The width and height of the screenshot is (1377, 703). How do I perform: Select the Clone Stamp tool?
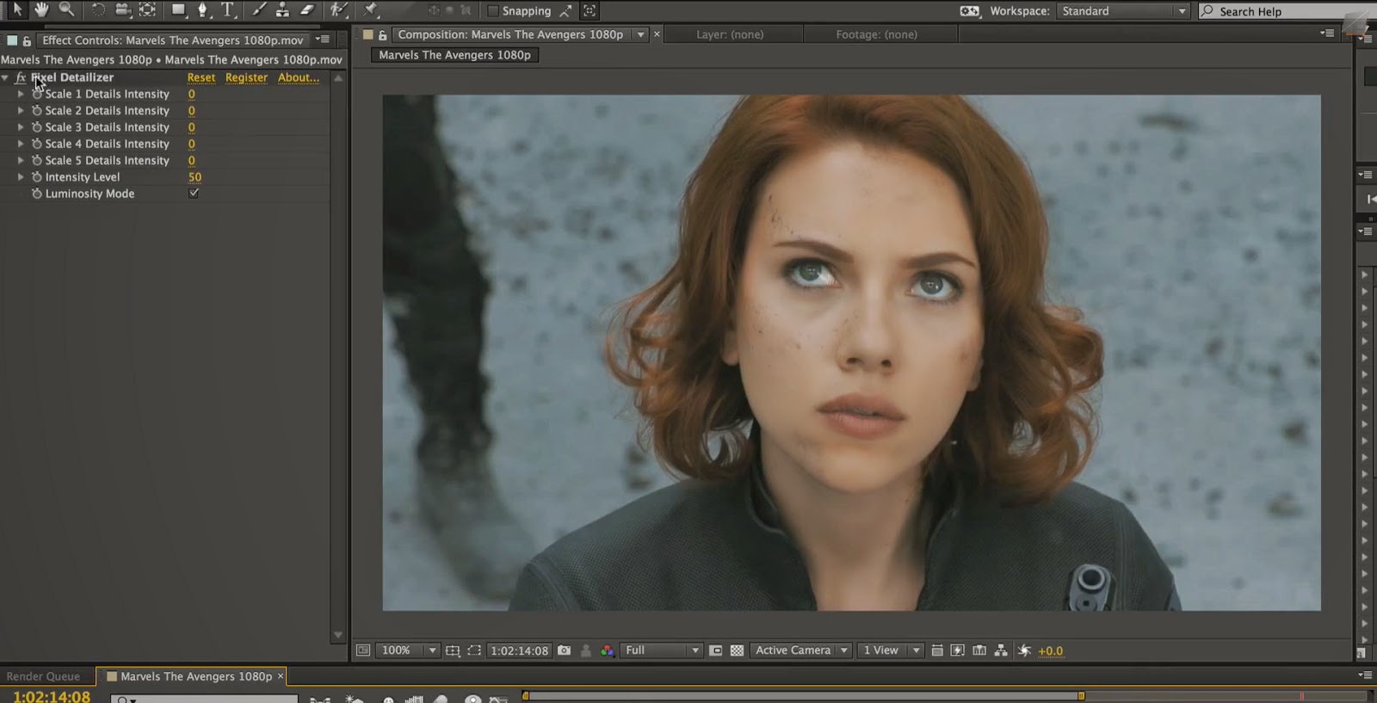282,10
